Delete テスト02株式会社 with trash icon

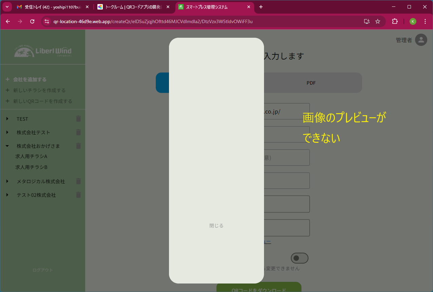[x=78, y=195]
